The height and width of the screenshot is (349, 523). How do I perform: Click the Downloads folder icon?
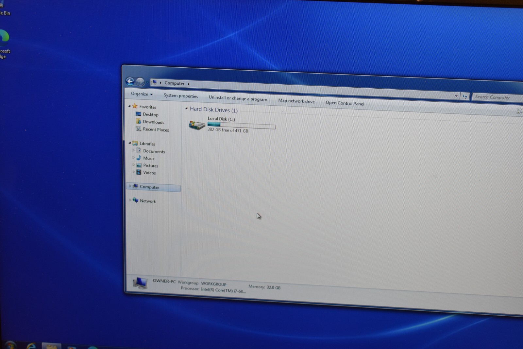click(x=139, y=121)
